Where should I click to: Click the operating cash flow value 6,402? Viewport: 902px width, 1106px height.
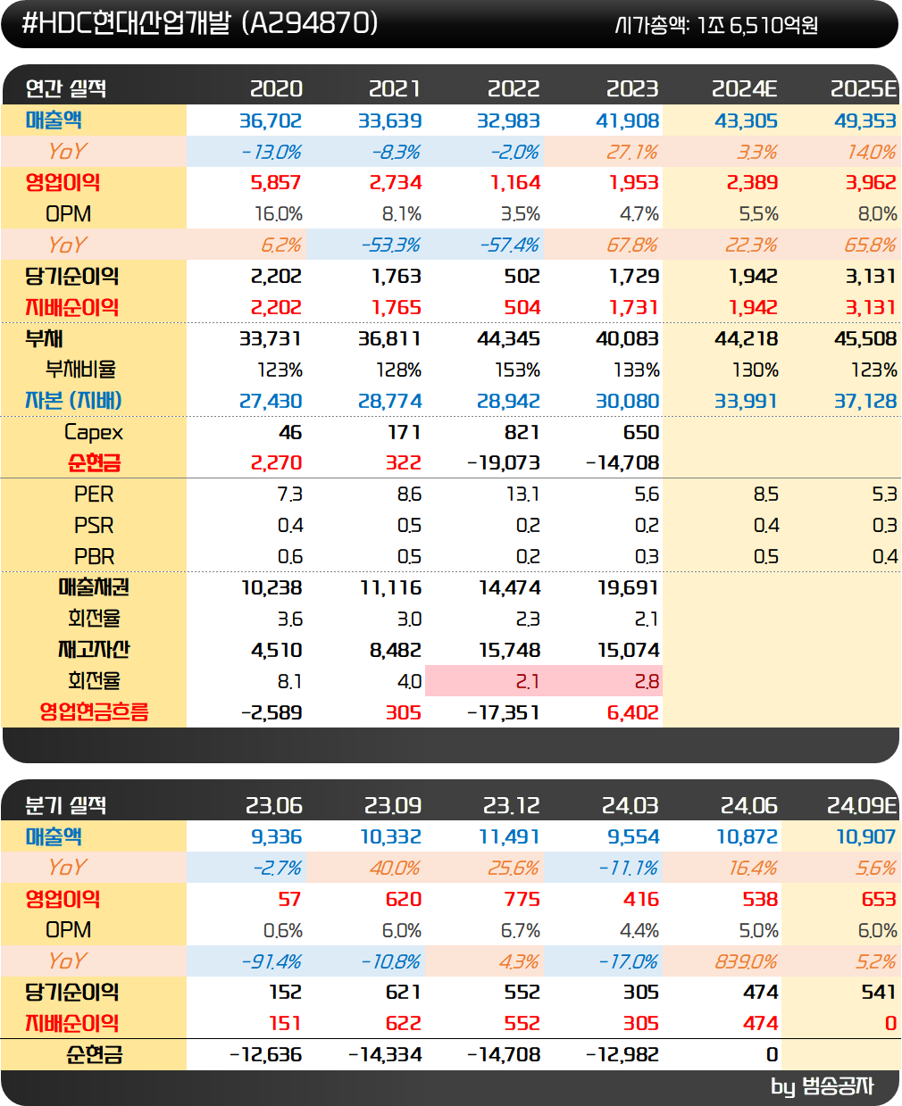[633, 712]
